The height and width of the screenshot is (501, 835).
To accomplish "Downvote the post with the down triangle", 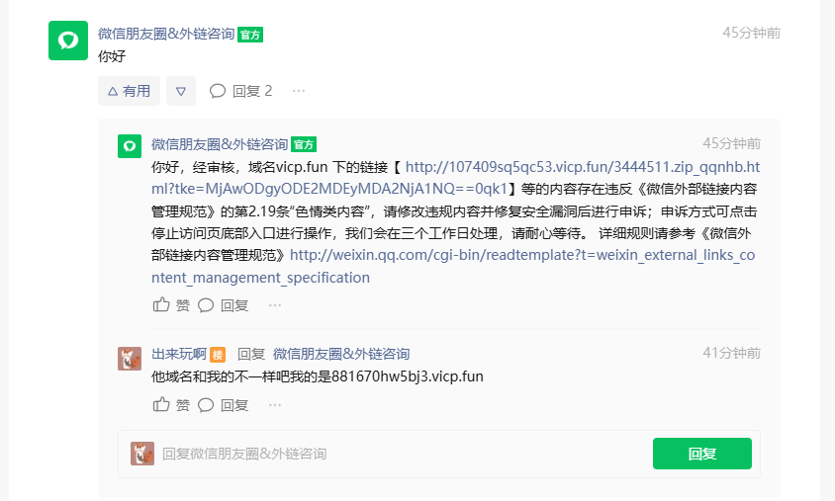I will 181,91.
